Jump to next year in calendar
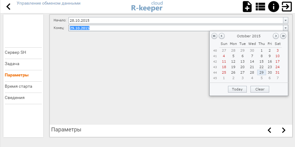The image size is (295, 147). pos(283,36)
